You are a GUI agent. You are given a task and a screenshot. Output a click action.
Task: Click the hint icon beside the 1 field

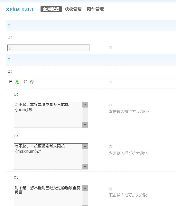(x=111, y=48)
